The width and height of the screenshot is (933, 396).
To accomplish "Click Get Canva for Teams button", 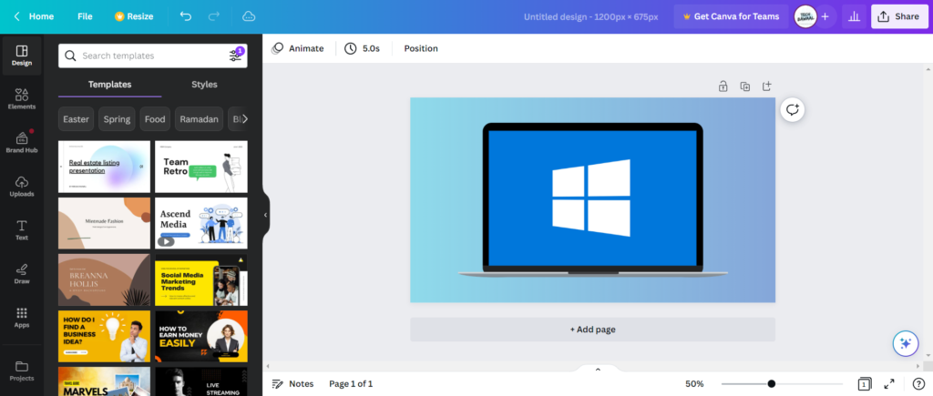I will point(731,16).
